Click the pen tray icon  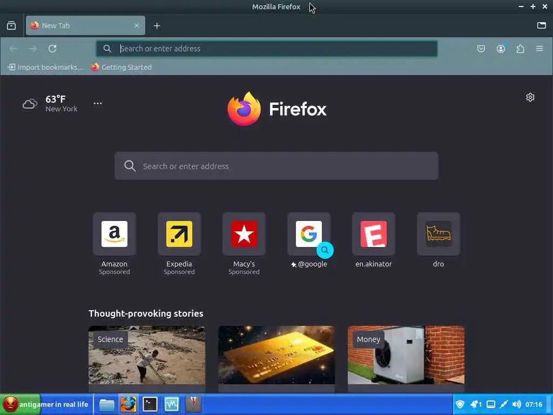point(504,404)
